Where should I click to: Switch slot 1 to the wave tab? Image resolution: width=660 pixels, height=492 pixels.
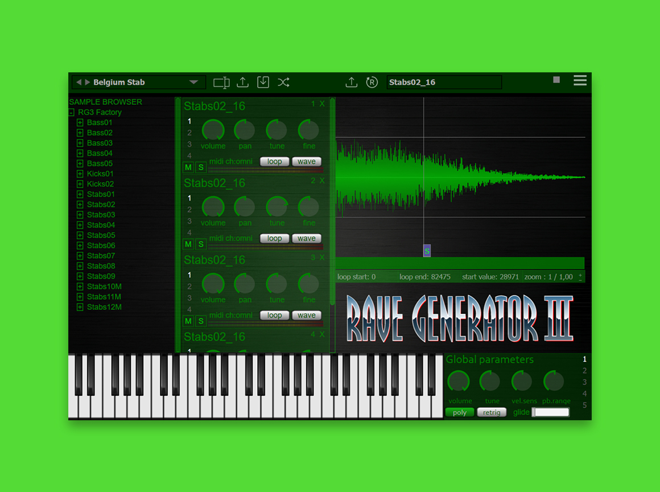tap(307, 161)
